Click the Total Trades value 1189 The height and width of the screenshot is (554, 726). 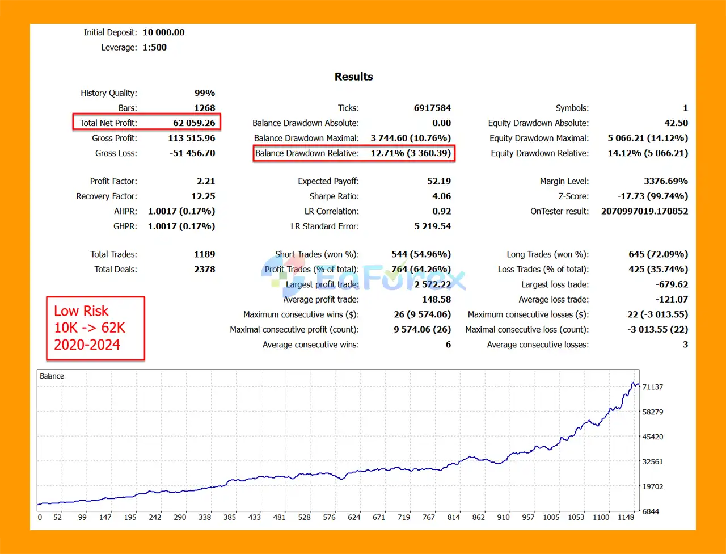(x=204, y=254)
